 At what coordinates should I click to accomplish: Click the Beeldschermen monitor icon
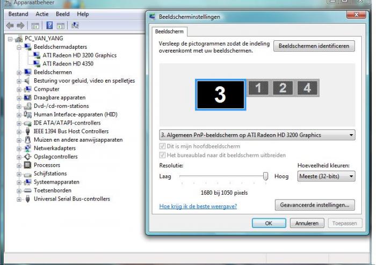coord(28,72)
